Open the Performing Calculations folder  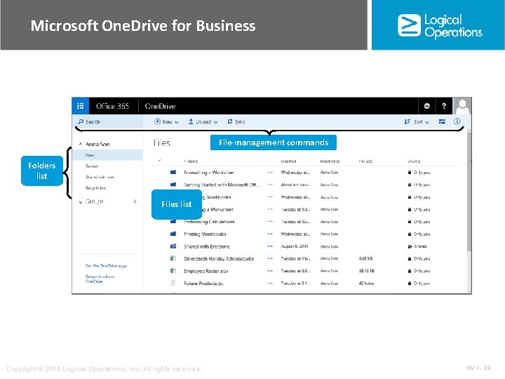point(209,222)
